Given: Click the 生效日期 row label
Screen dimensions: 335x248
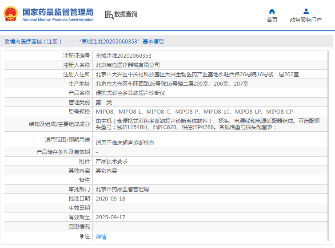Looking at the screenshot, I should 79,208.
